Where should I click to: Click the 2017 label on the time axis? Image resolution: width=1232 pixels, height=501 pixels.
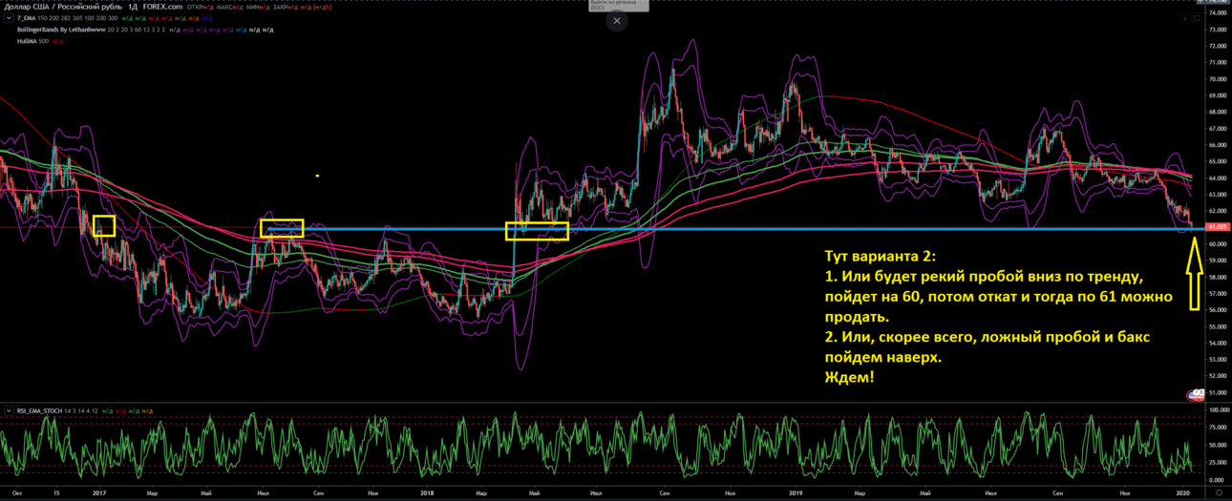tap(98, 491)
